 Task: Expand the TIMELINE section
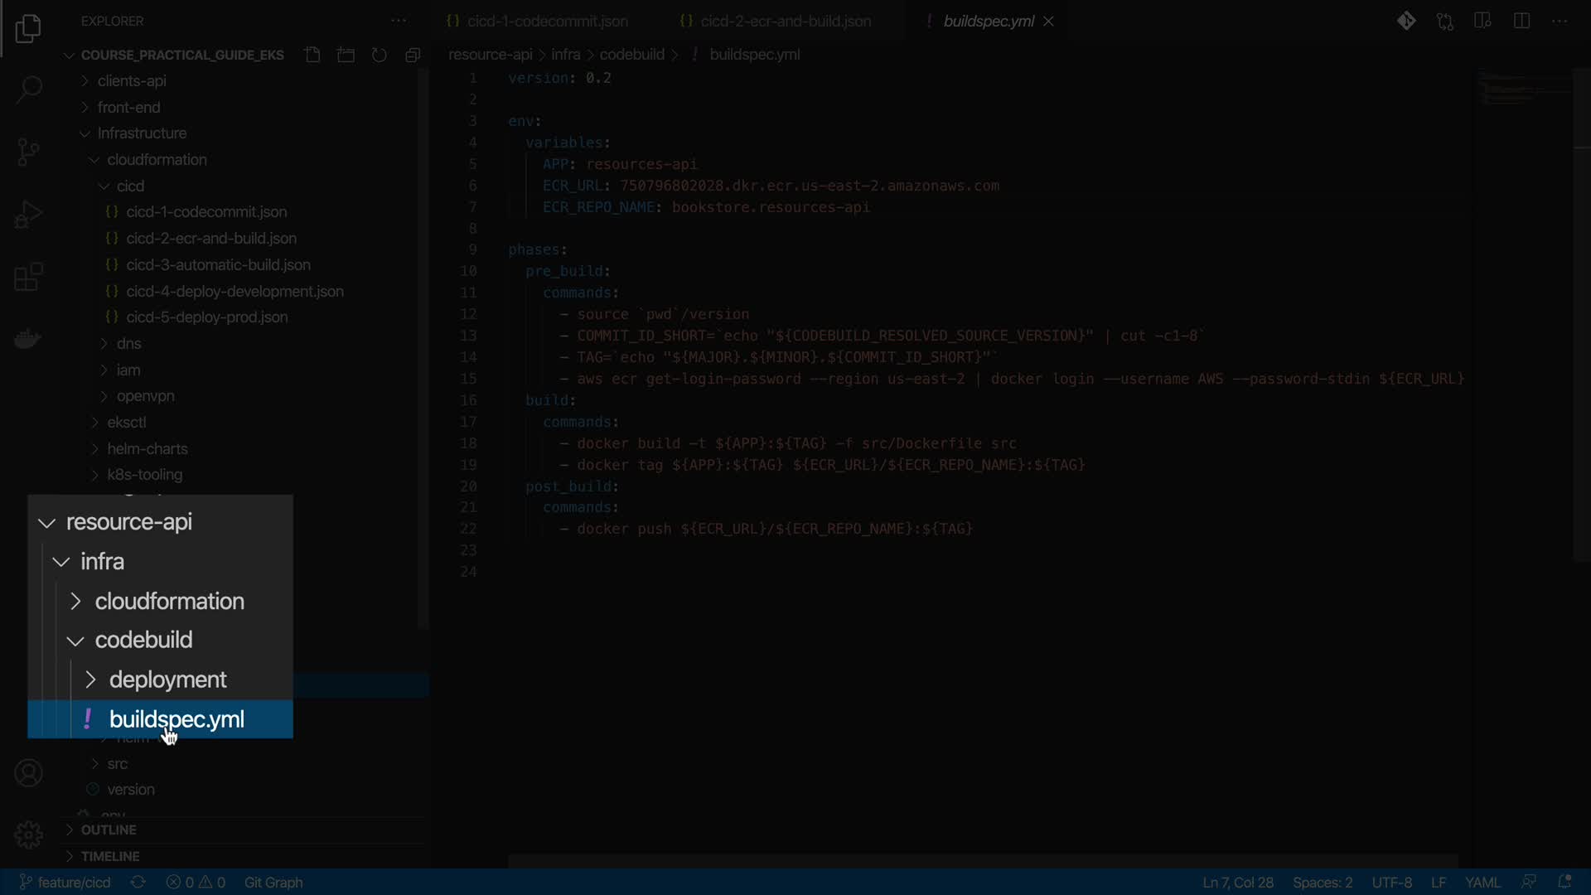point(110,856)
